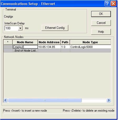The width and height of the screenshot is (118, 120).
Task: Click the asterisk column header
Action: (x=8, y=42)
